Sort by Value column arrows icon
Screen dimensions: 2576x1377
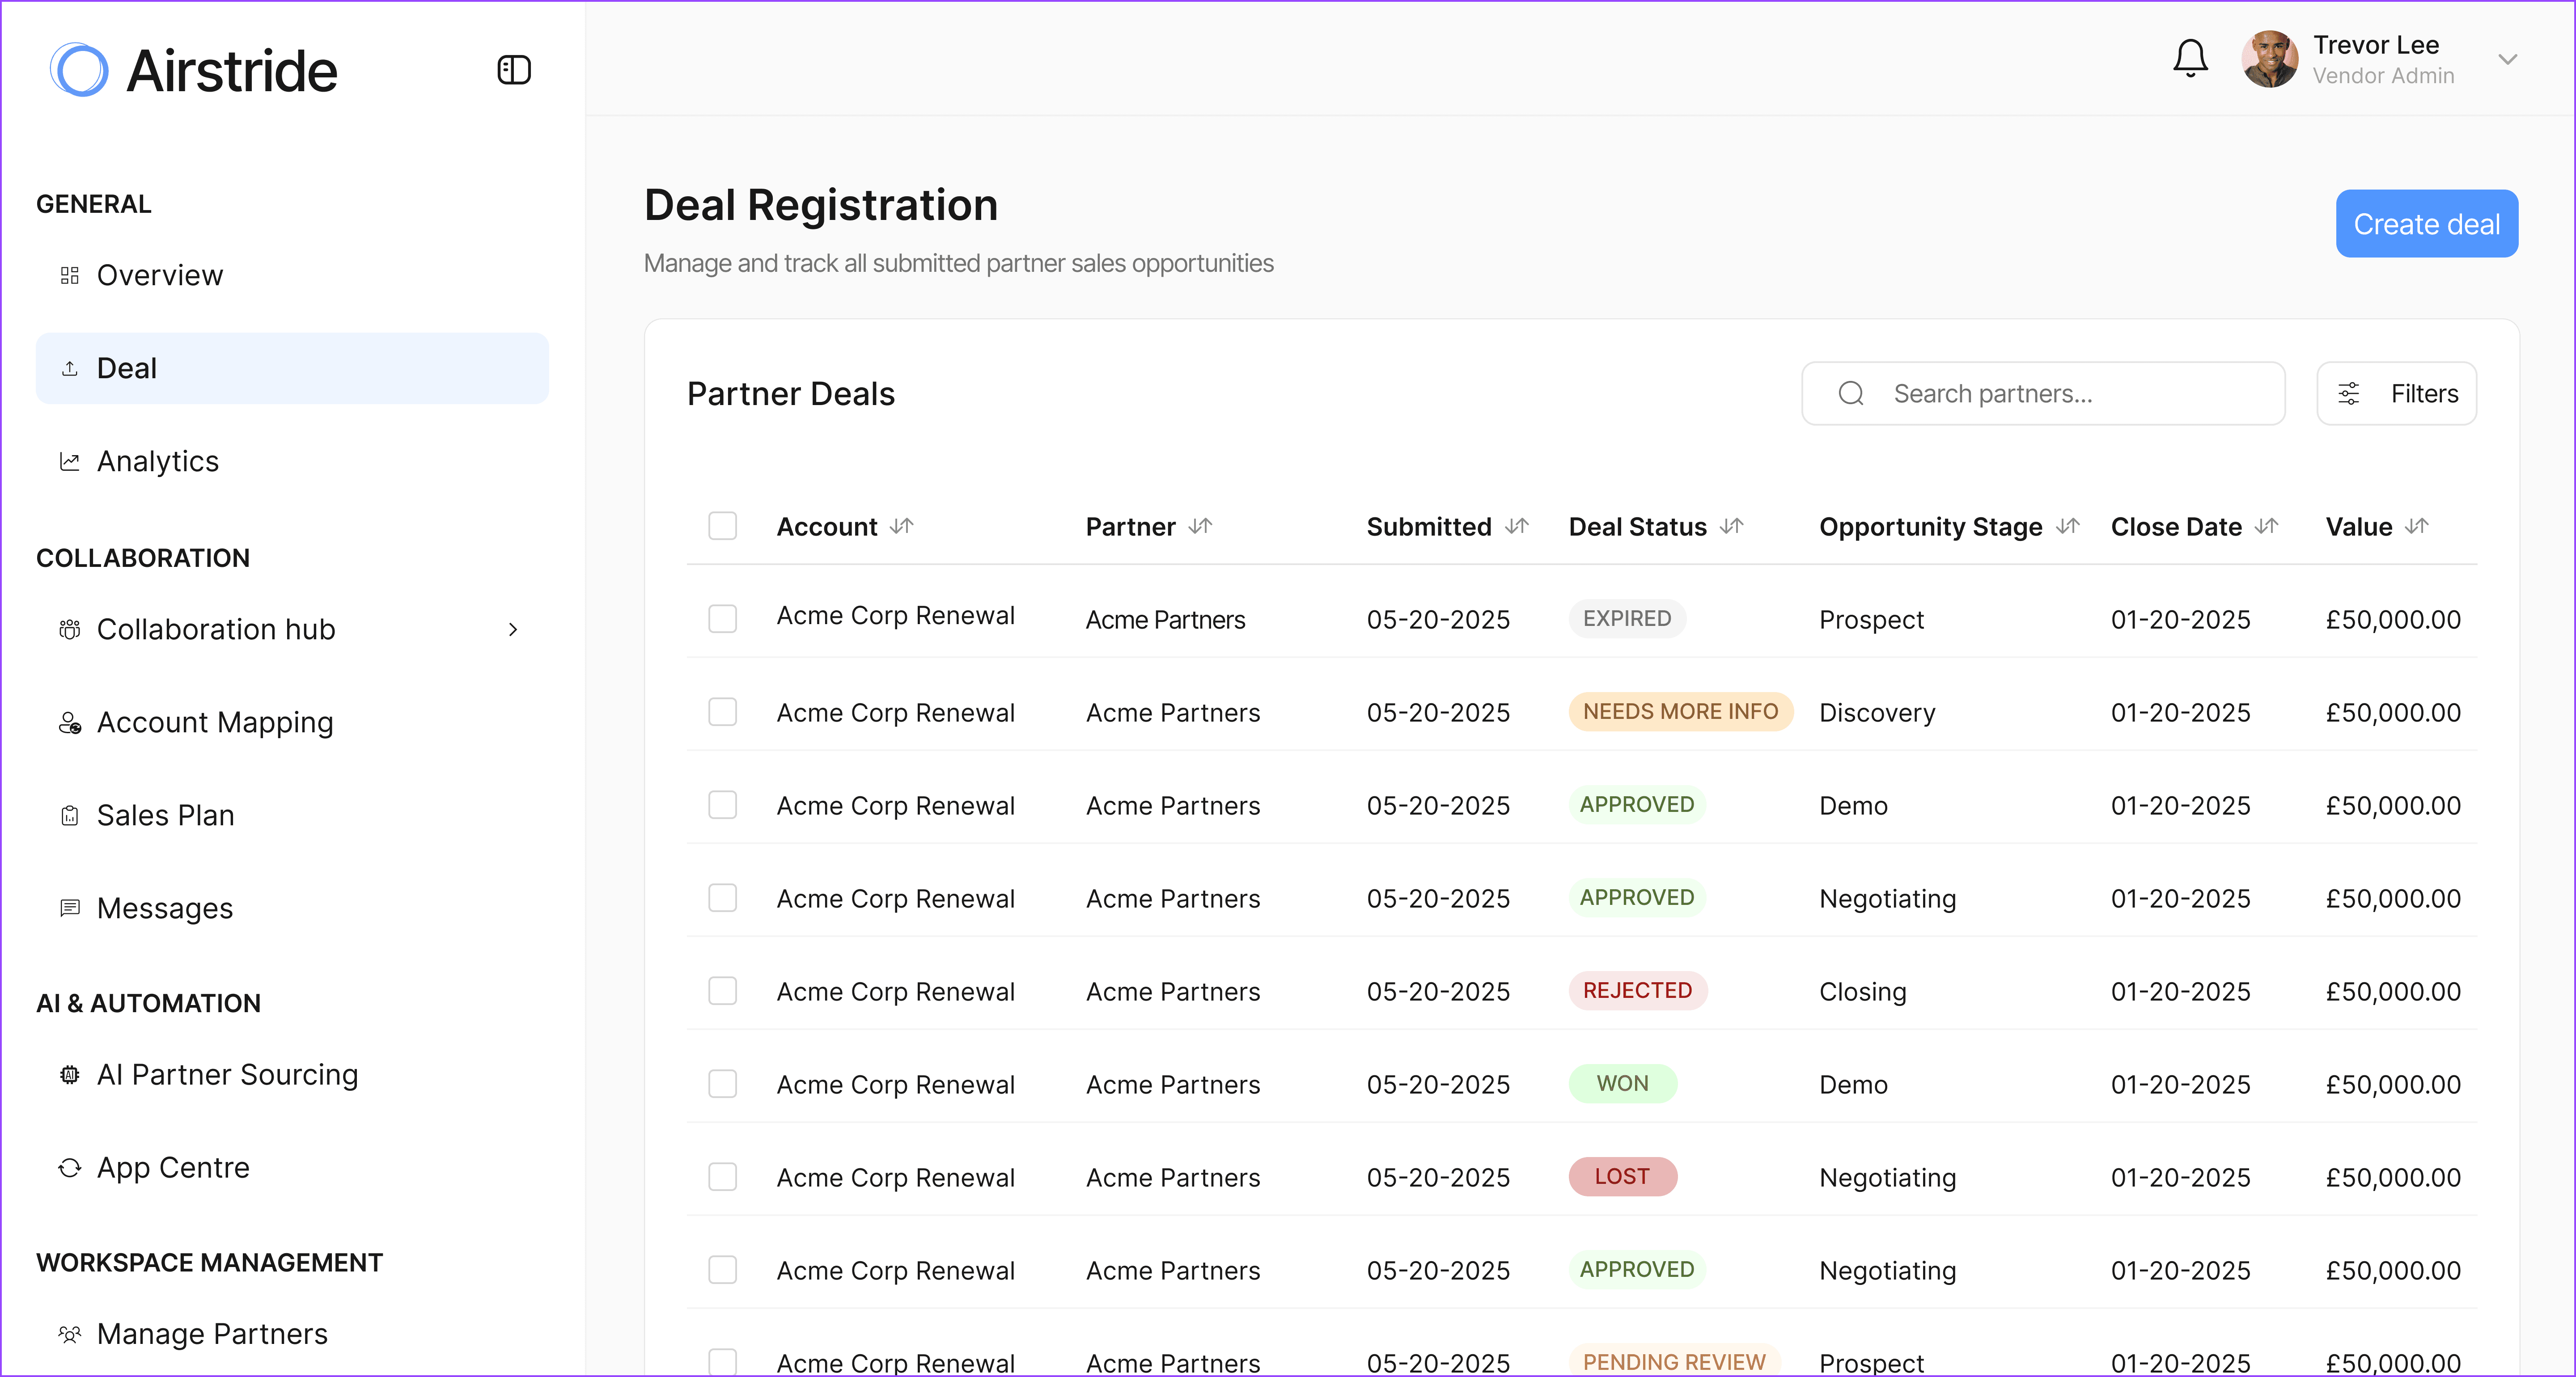pyautogui.click(x=2416, y=526)
